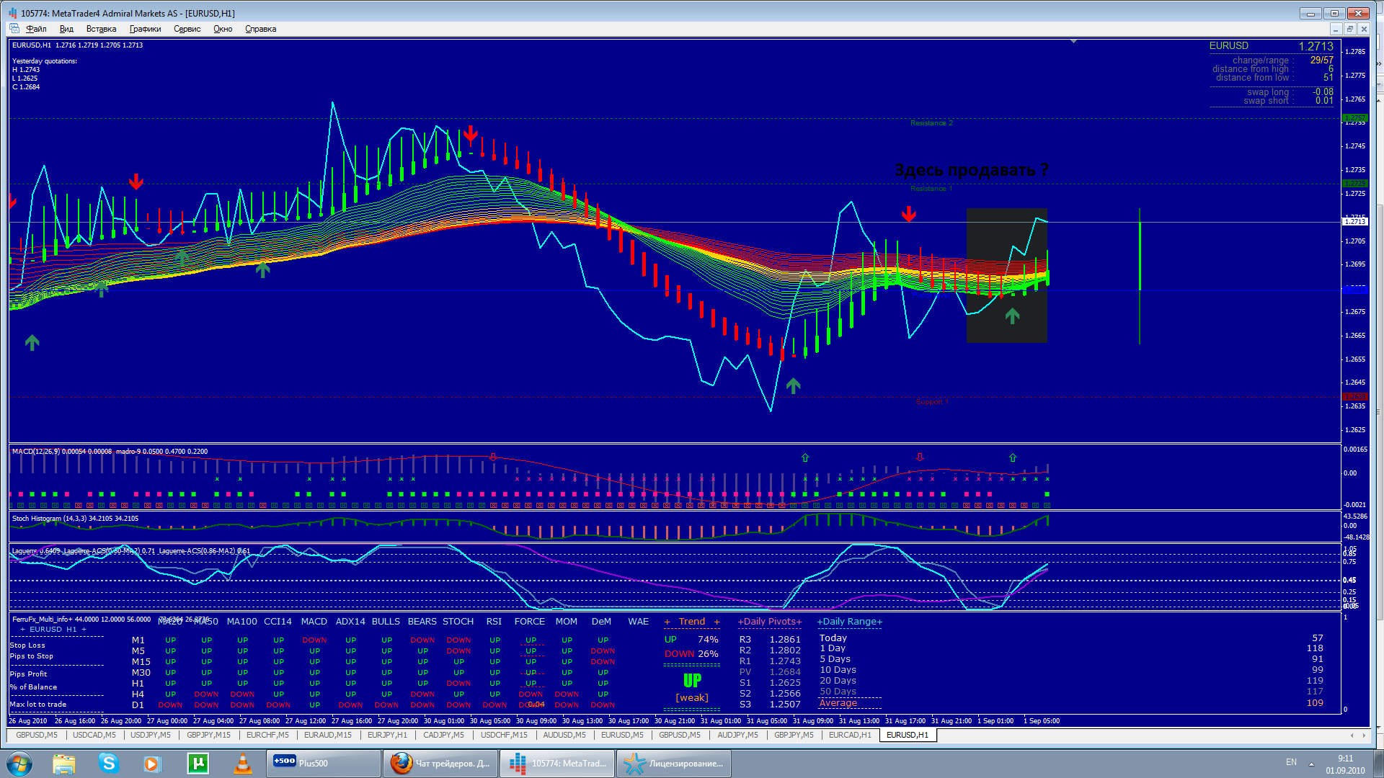Switch to Plus500 taskbar window

[323, 763]
